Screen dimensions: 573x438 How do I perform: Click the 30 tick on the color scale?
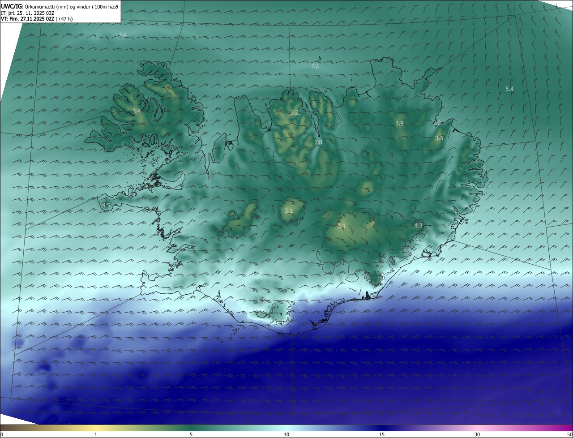pyautogui.click(x=477, y=434)
